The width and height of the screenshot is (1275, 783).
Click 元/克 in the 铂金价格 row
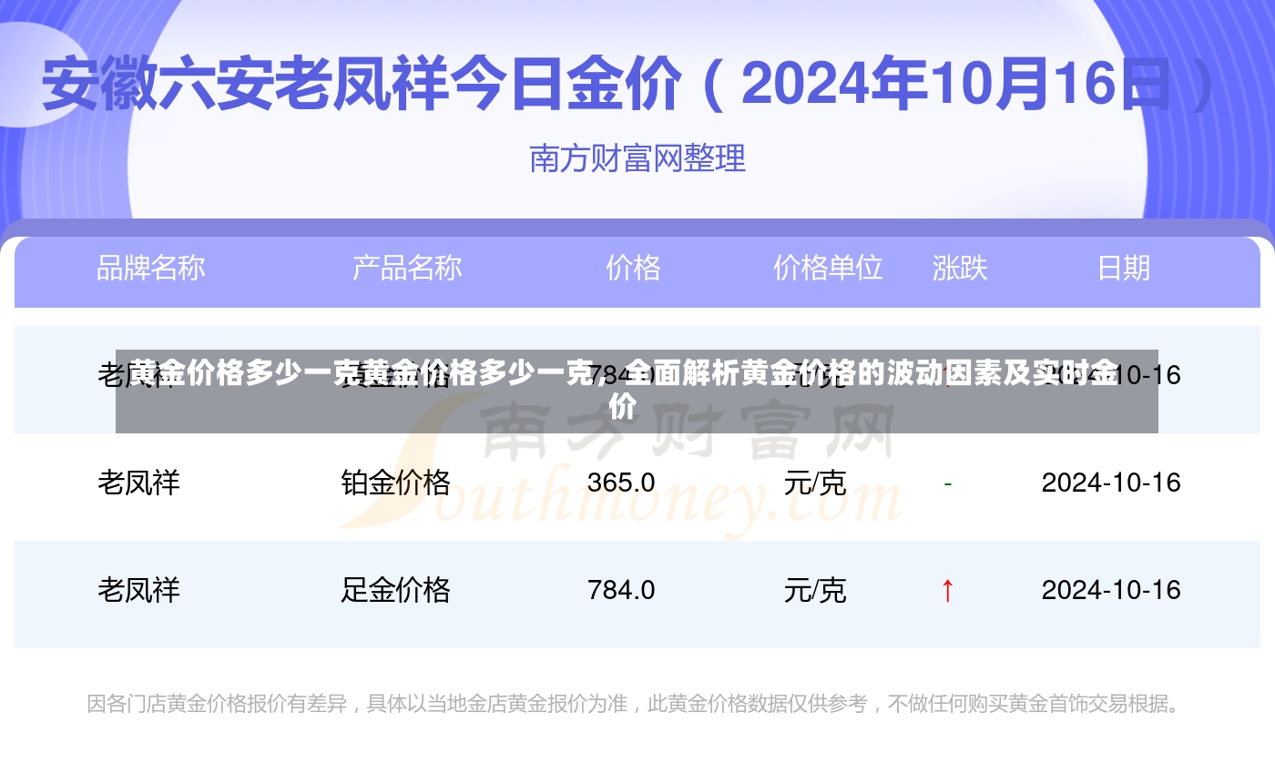point(815,483)
